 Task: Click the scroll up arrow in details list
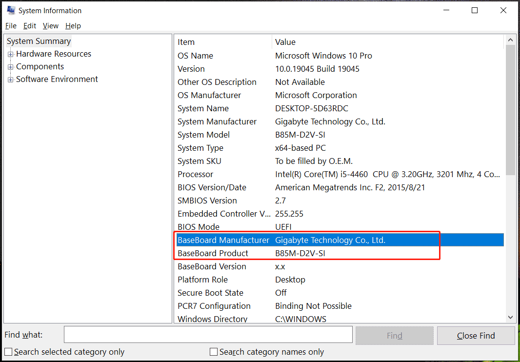pos(510,40)
